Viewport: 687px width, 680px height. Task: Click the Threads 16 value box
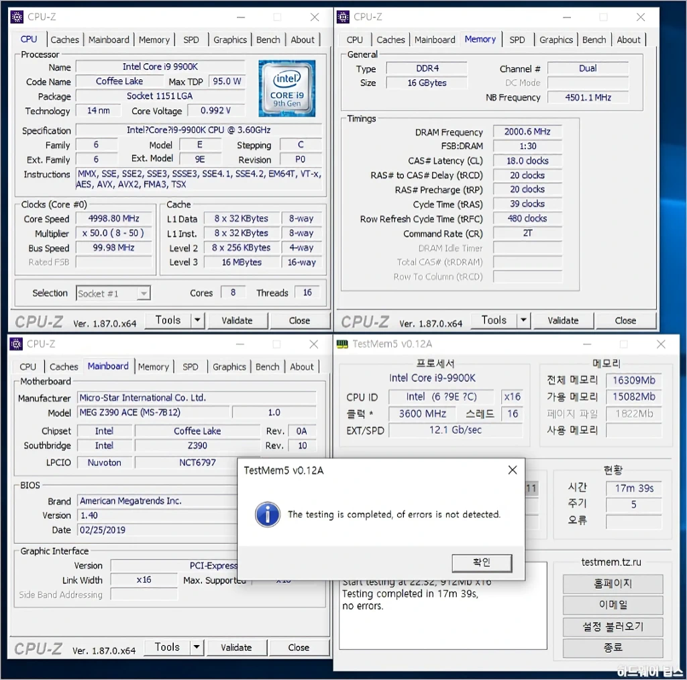[x=307, y=293]
